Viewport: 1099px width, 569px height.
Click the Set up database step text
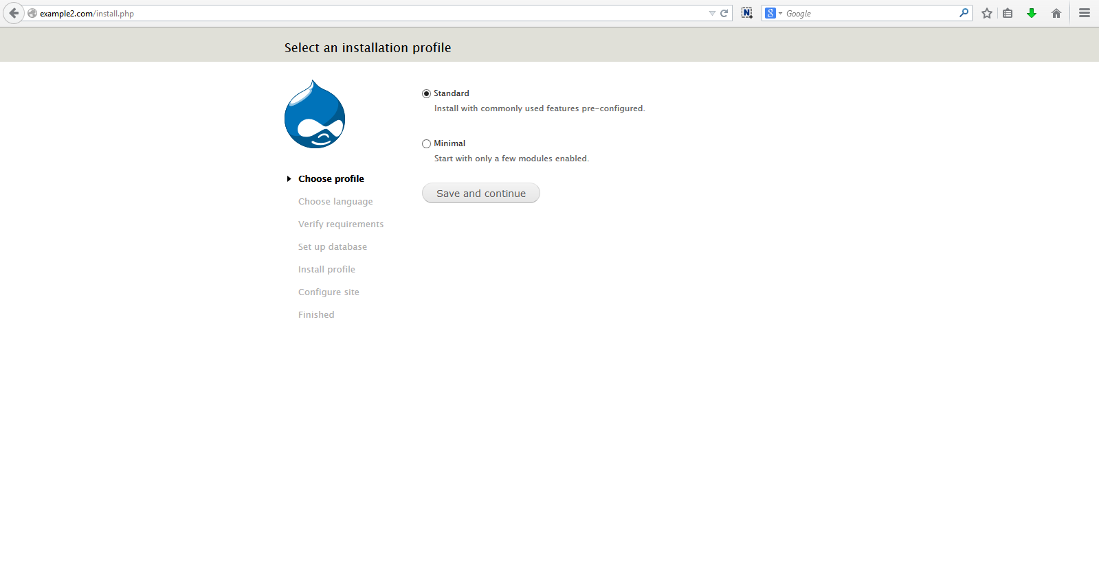coord(333,247)
